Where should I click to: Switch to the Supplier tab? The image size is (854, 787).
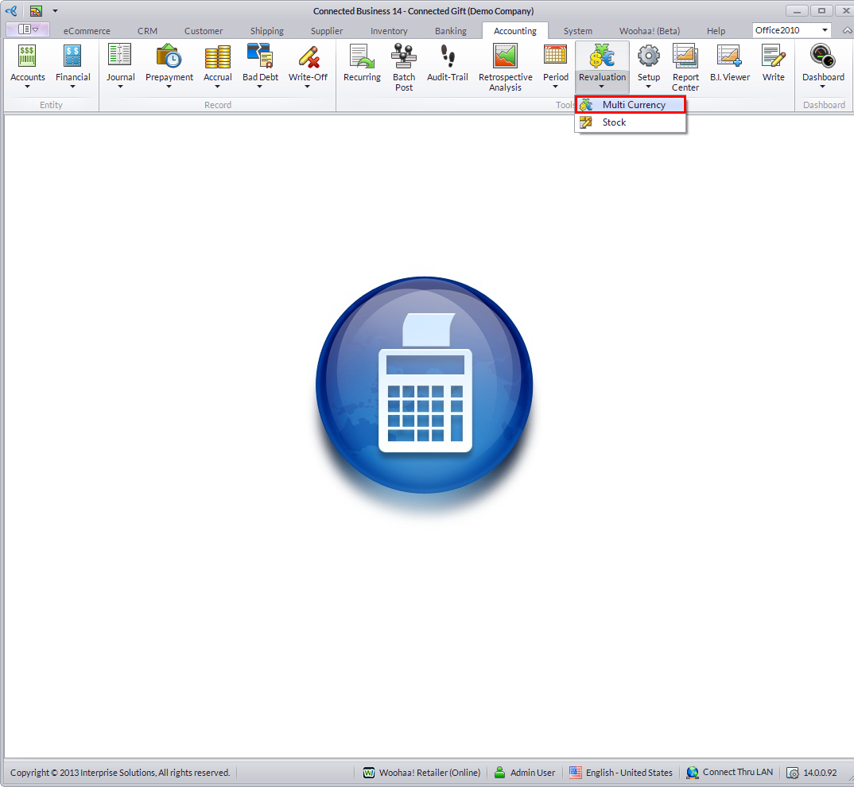coord(327,31)
